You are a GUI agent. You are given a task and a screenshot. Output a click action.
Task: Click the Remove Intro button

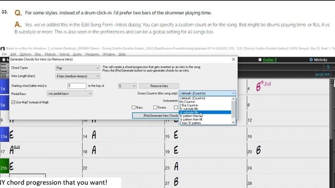pyautogui.click(x=159, y=86)
